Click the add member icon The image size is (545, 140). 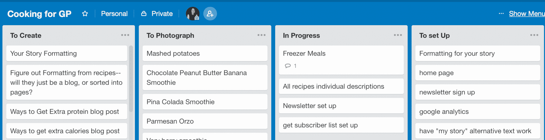click(x=210, y=13)
